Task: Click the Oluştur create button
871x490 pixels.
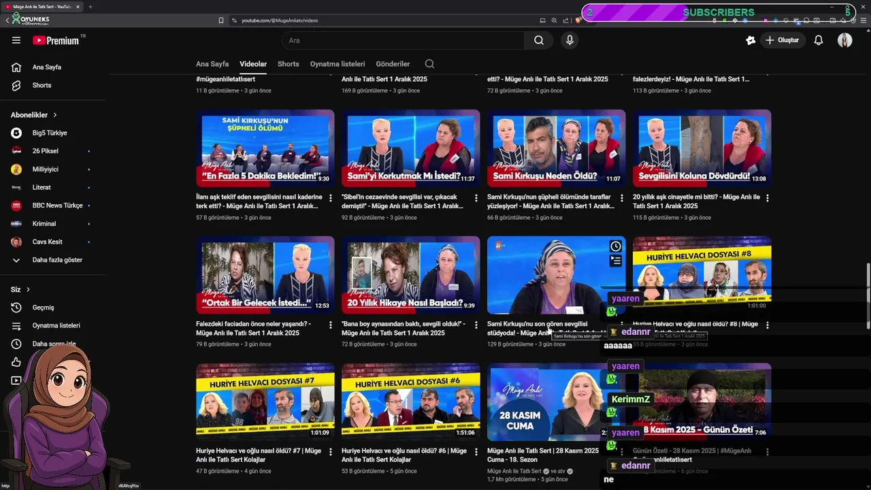Action: click(x=782, y=40)
